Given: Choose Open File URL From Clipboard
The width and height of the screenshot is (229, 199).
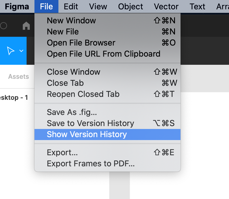Looking at the screenshot, I should click(103, 54).
